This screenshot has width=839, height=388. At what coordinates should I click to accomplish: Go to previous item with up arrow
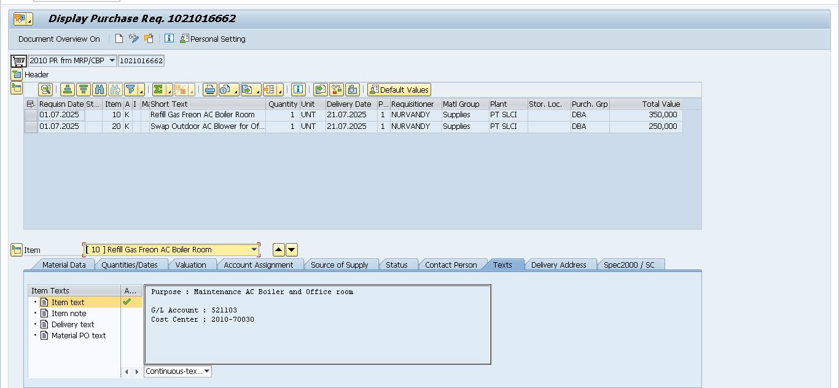pos(278,250)
